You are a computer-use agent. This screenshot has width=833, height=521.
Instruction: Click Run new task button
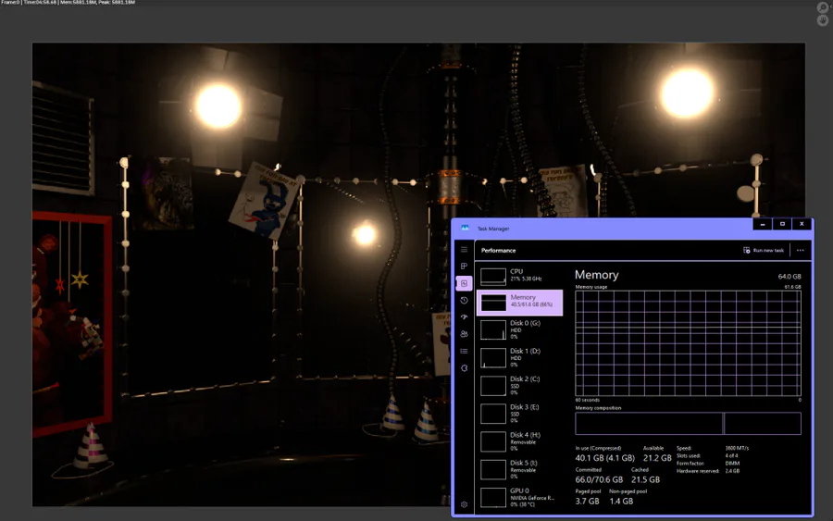point(764,250)
